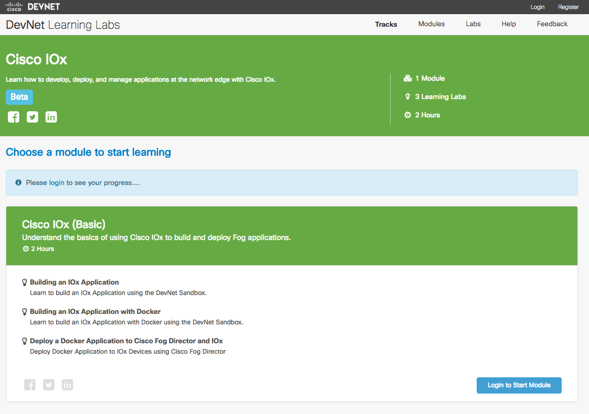This screenshot has height=414, width=589.
Task: Click the 1 Module text
Action: tap(430, 79)
